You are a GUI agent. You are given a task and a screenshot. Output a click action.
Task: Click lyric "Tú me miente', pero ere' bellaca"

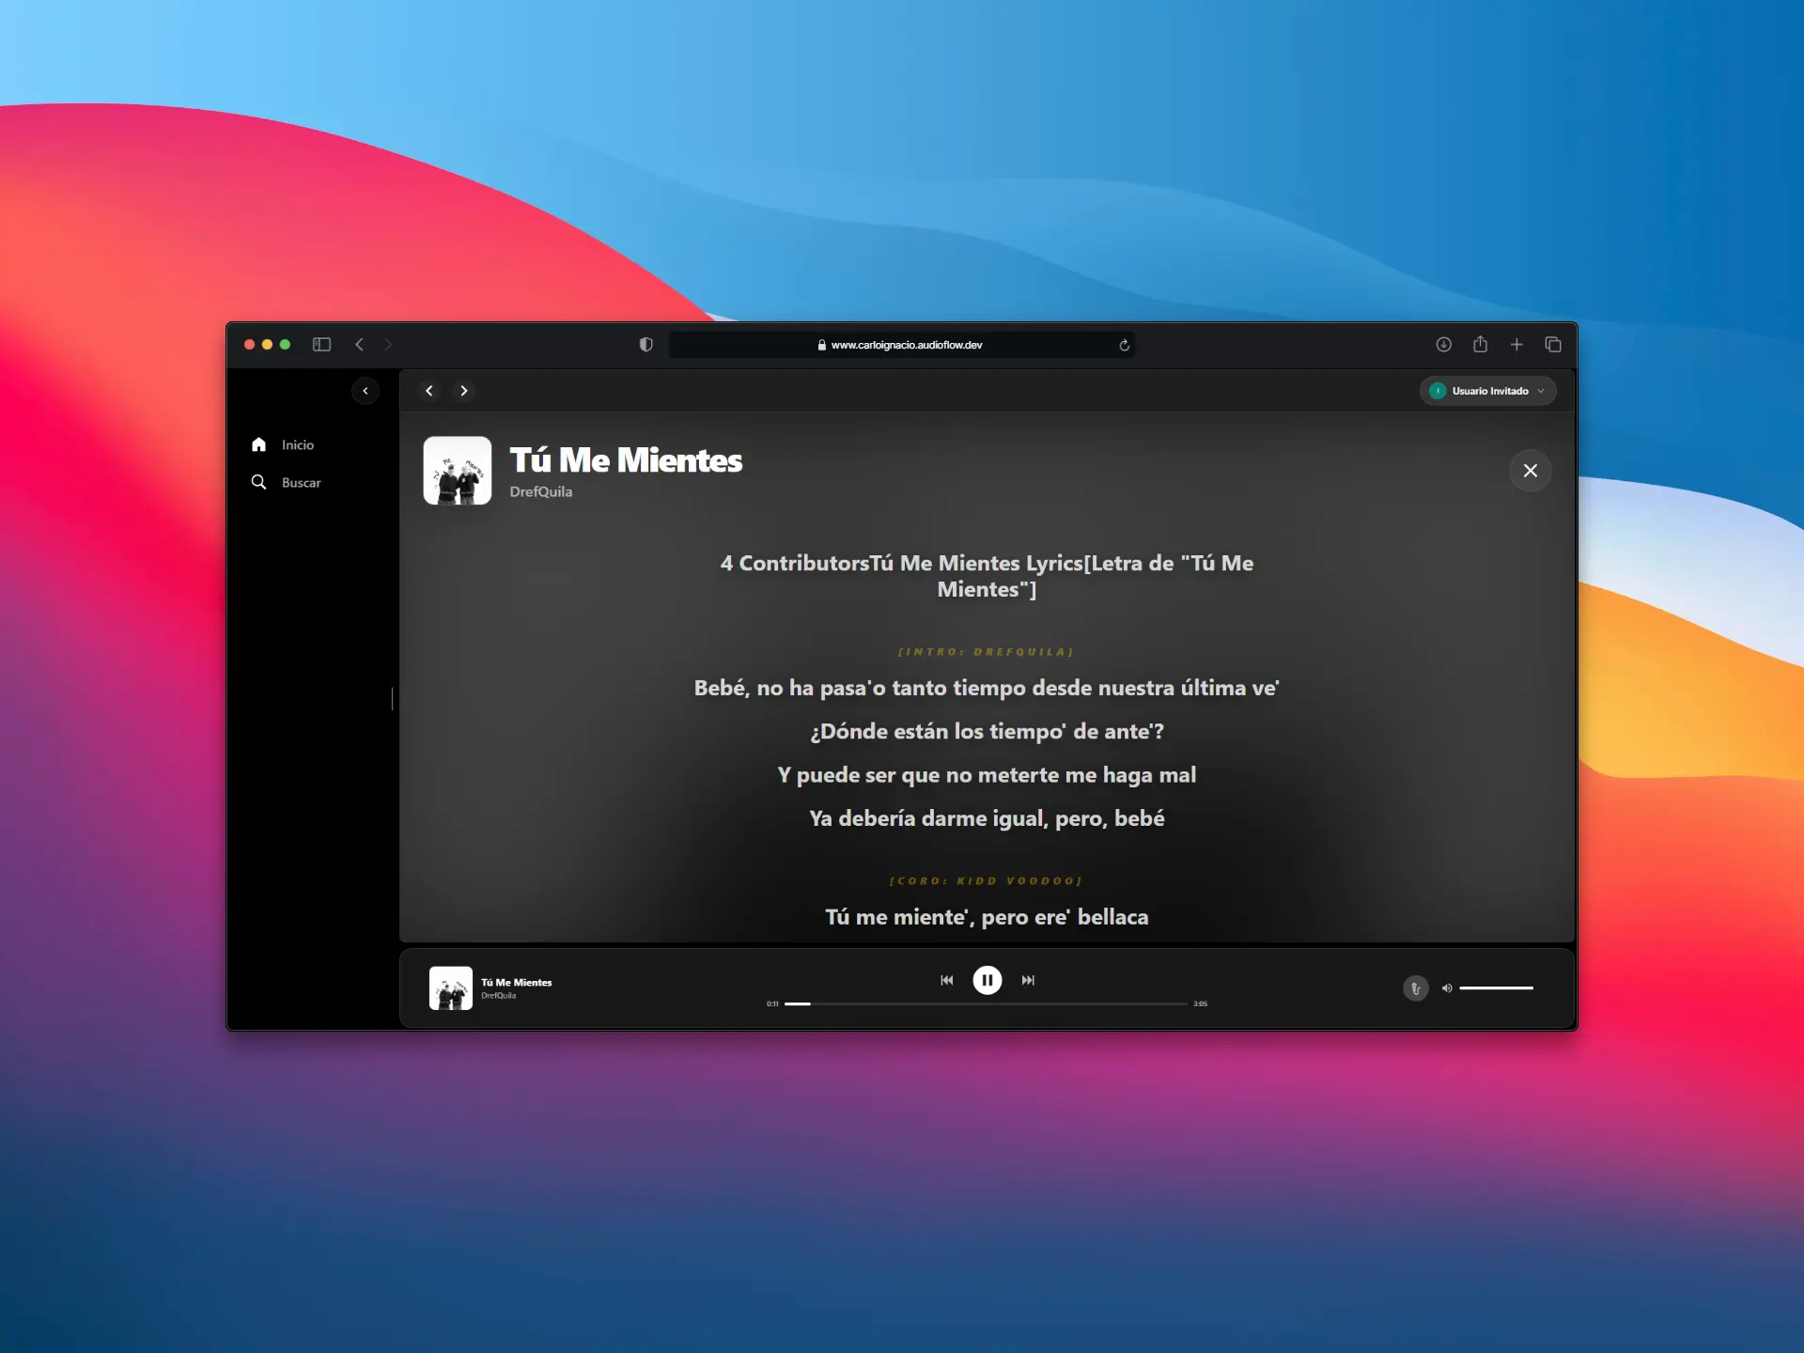(987, 917)
